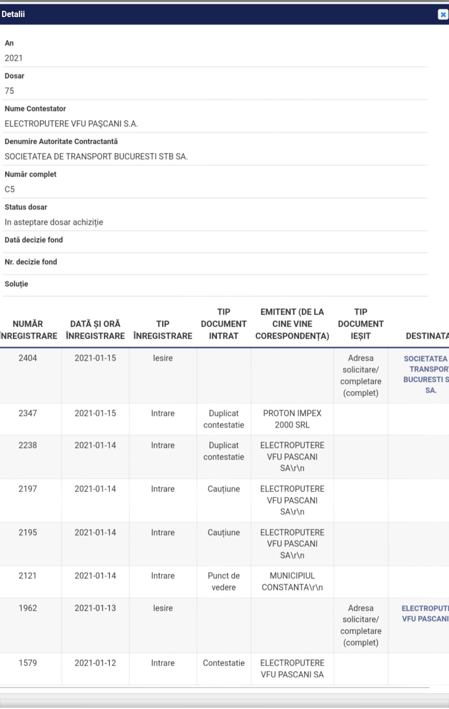Select registration number 2197
This screenshot has height=709, width=449.
pyautogui.click(x=28, y=489)
